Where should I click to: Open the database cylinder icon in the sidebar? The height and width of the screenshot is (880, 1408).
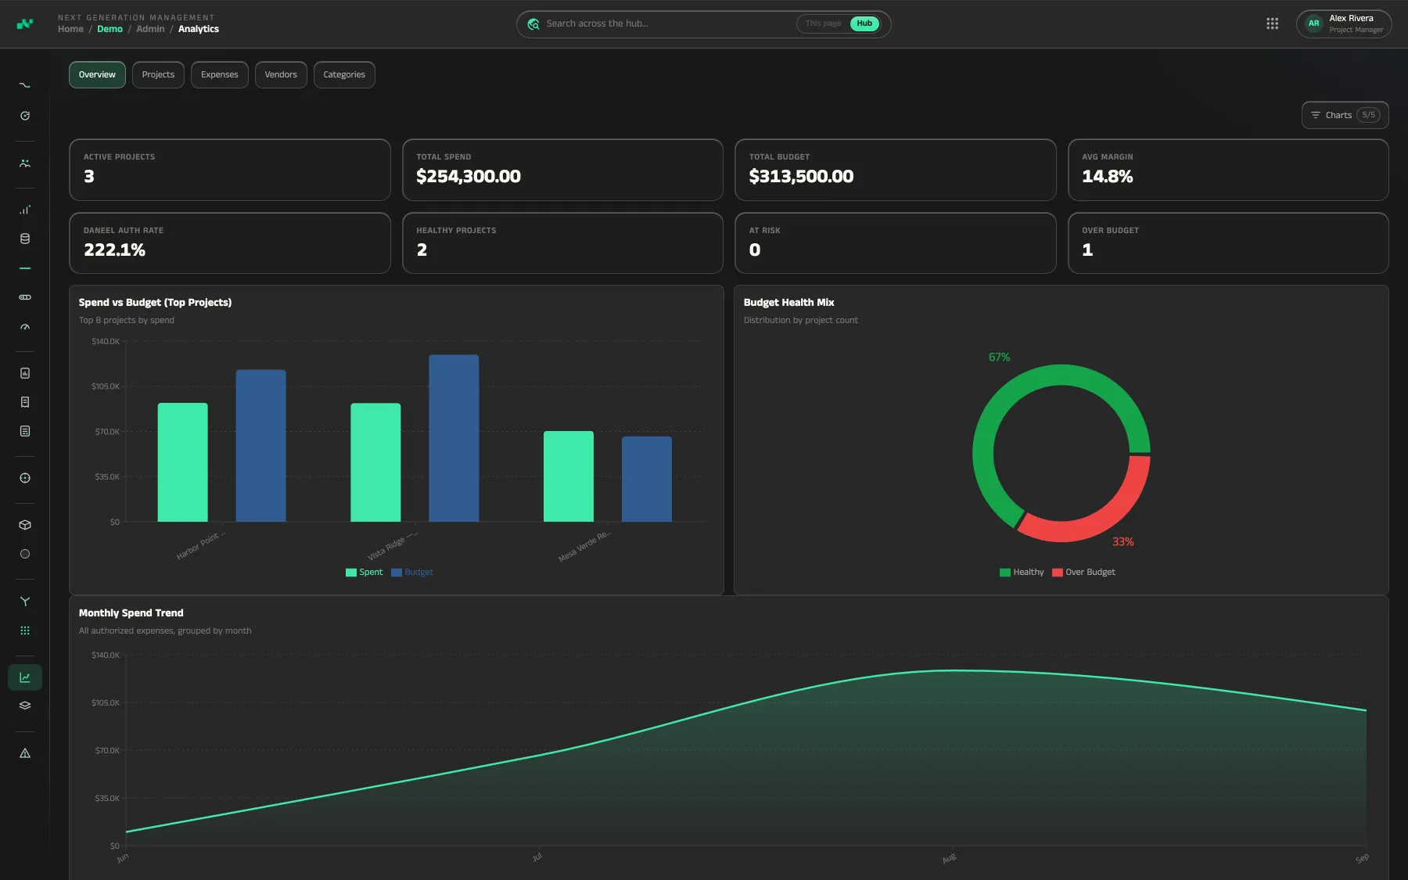25,239
